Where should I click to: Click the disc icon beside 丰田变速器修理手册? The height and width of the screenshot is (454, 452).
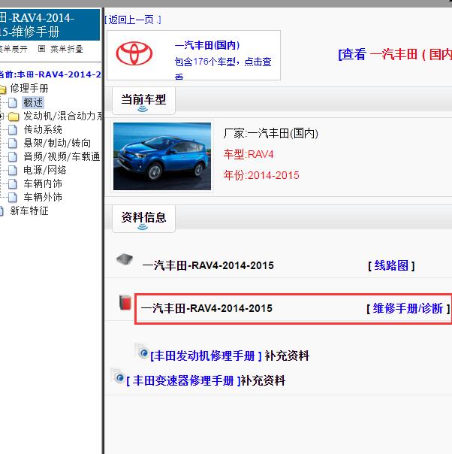click(119, 377)
